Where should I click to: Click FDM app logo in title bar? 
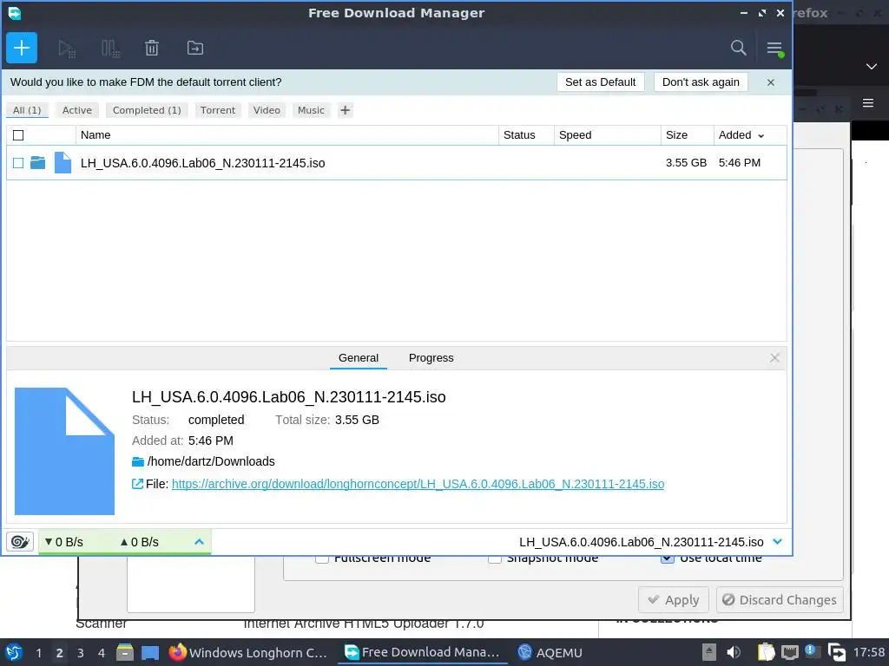14,13
